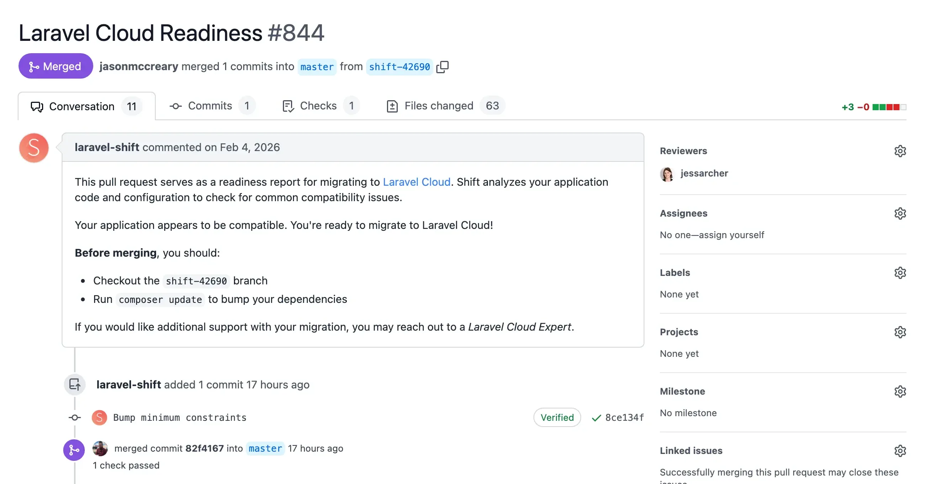The image size is (925, 484).
Task: Open the Milestone settings gear
Action: (900, 391)
